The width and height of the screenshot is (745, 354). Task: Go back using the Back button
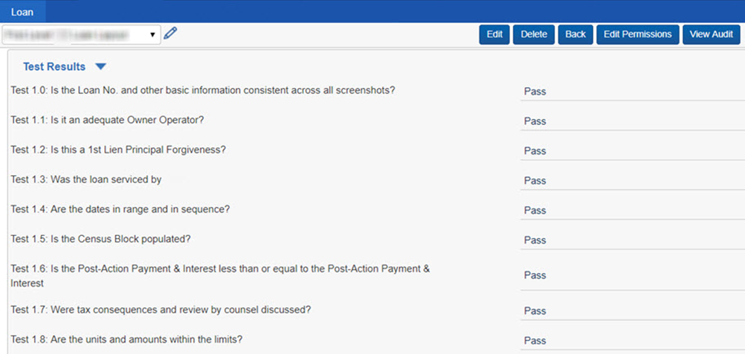[575, 34]
